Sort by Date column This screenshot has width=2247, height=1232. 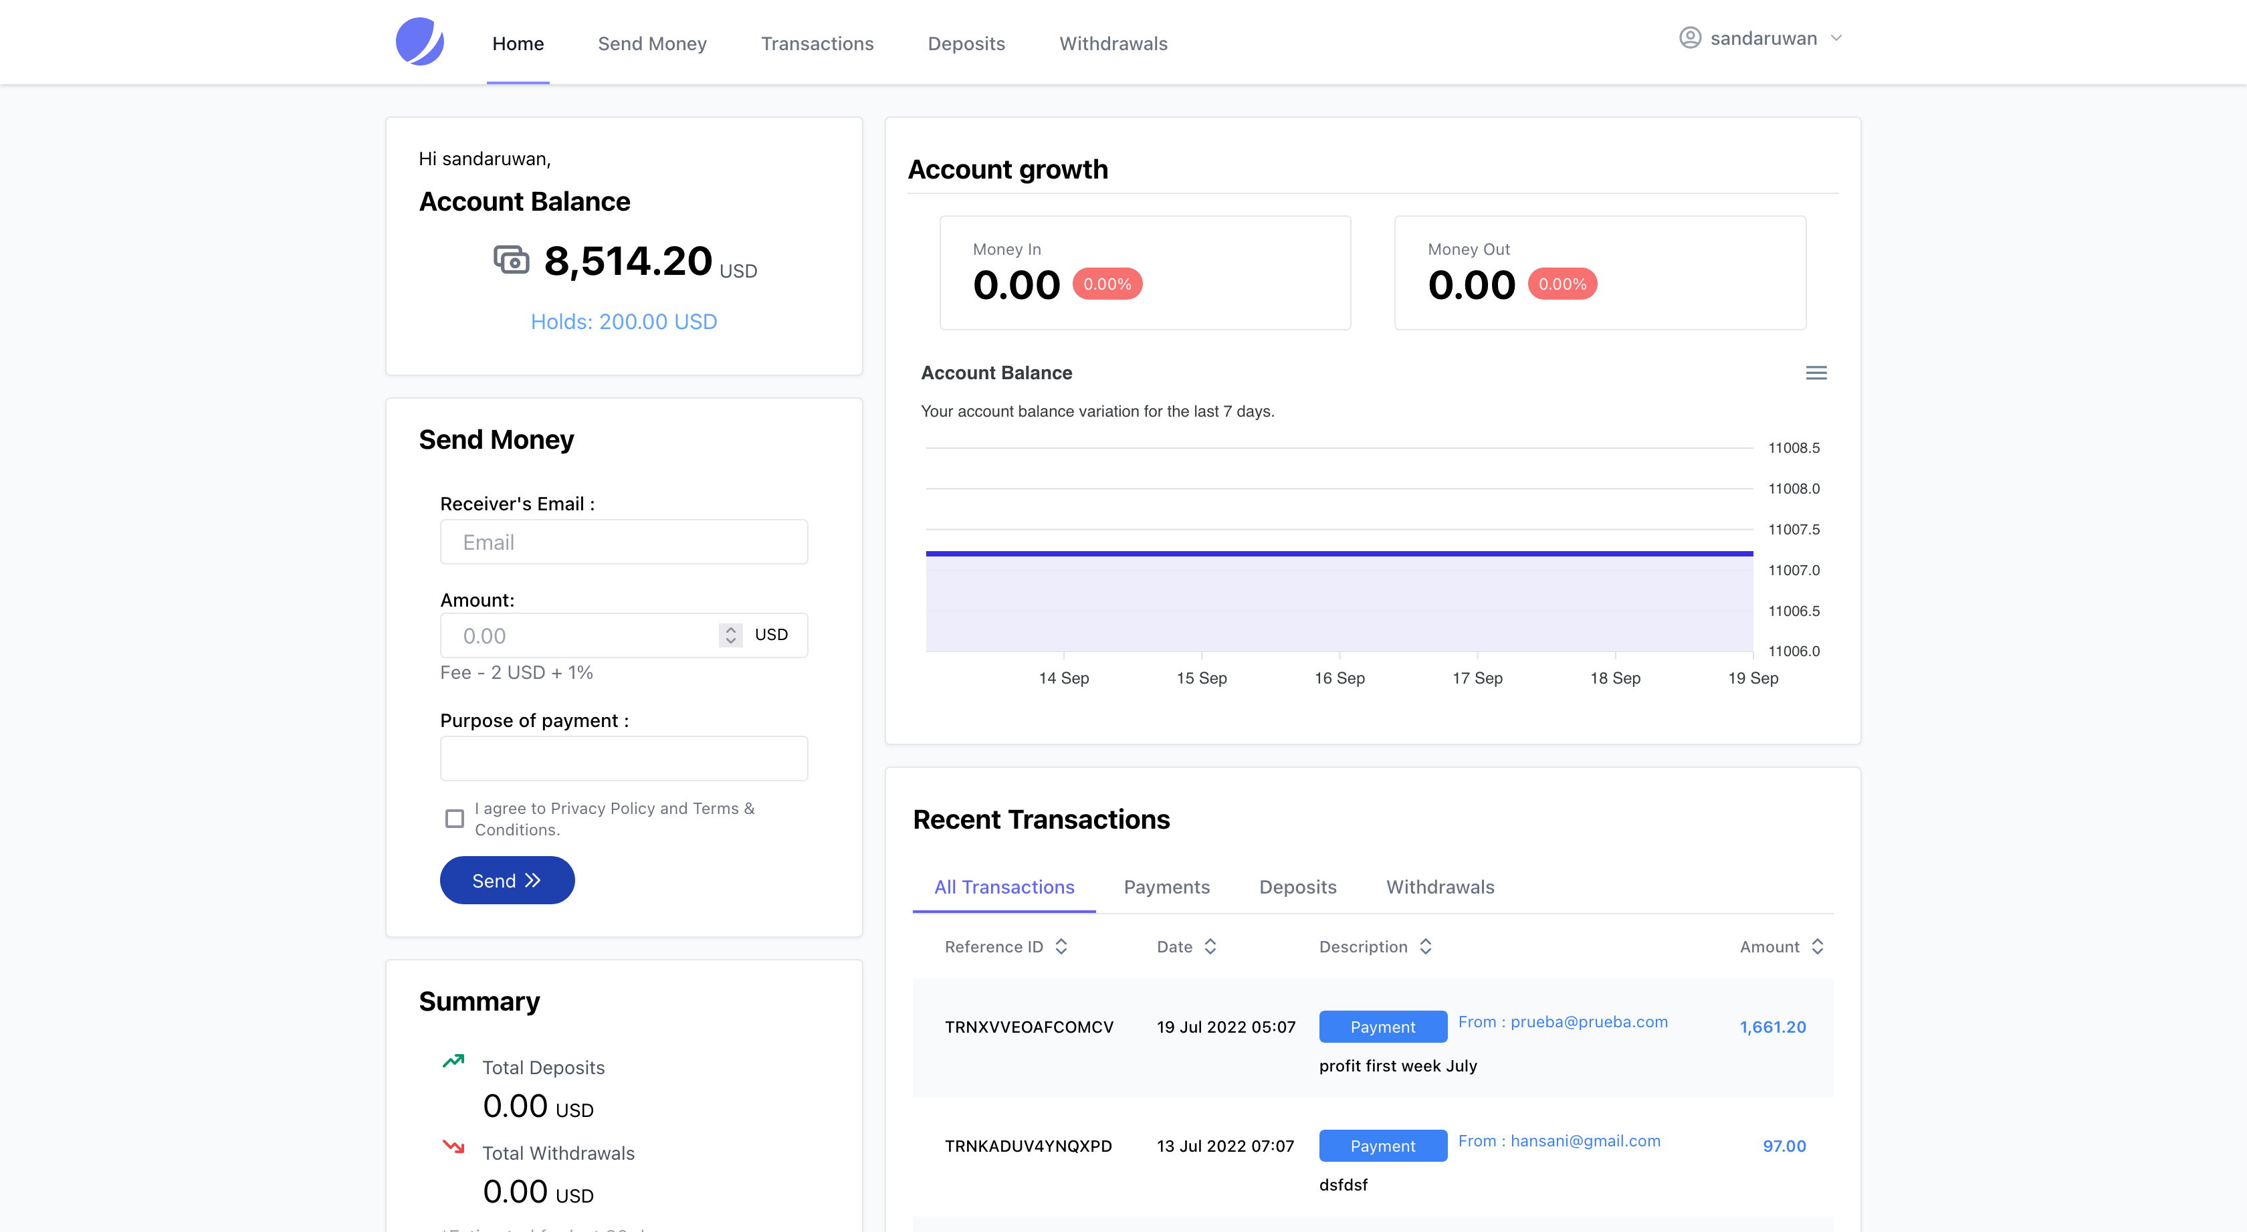1210,946
